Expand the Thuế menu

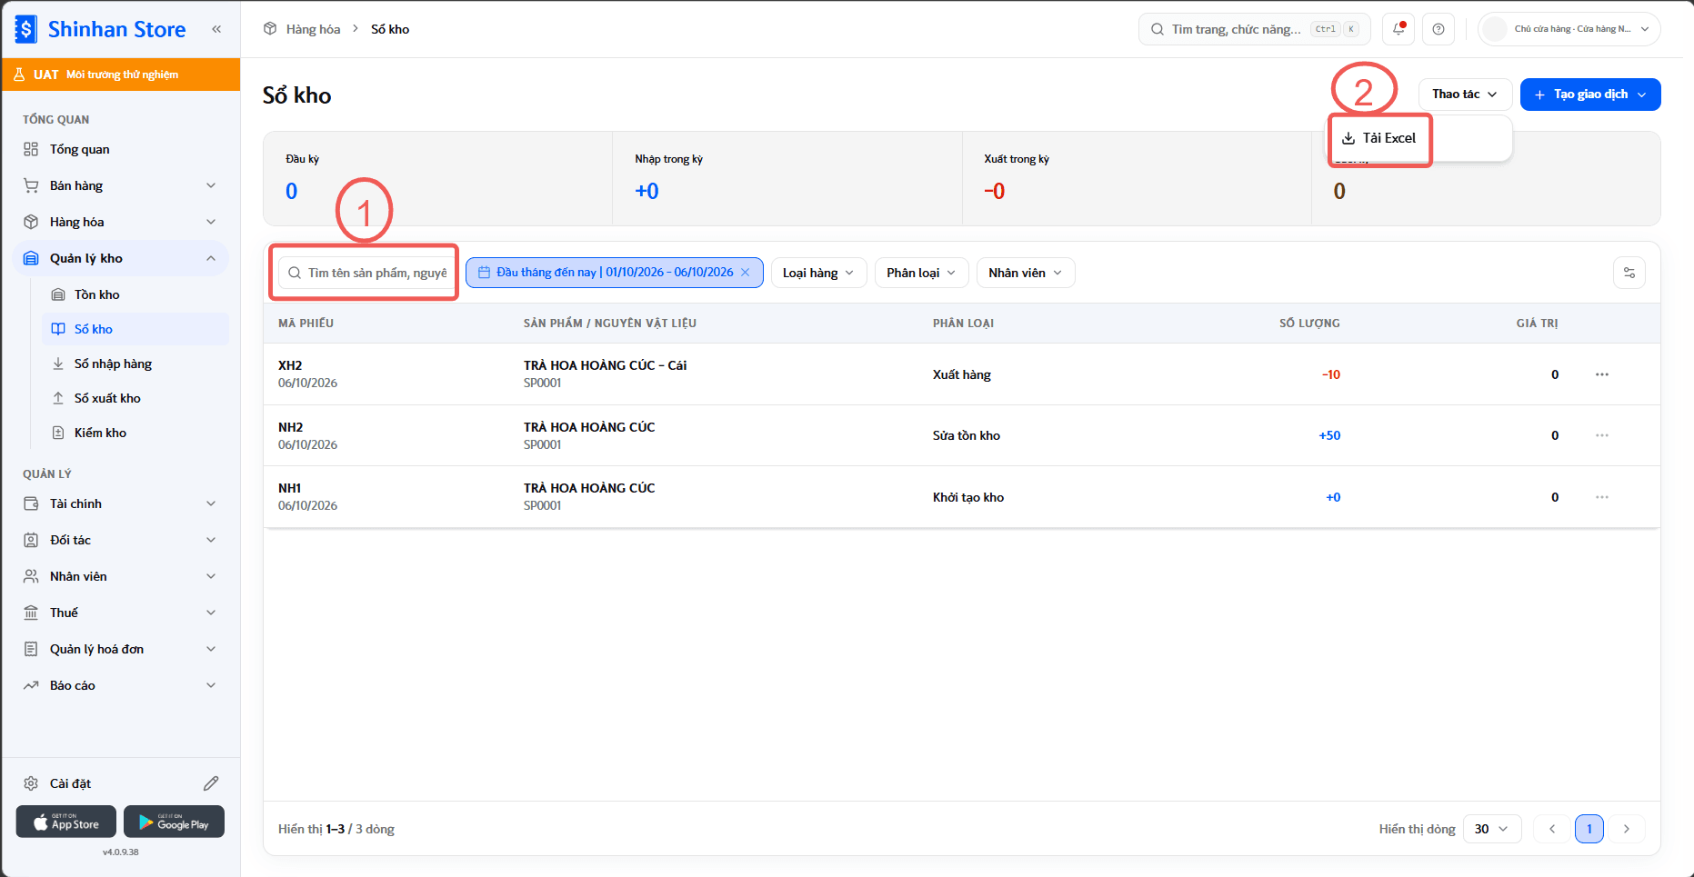pos(121,613)
